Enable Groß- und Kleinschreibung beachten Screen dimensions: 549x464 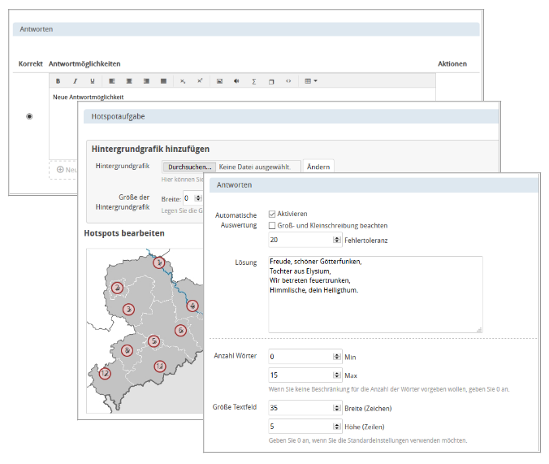coord(272,225)
